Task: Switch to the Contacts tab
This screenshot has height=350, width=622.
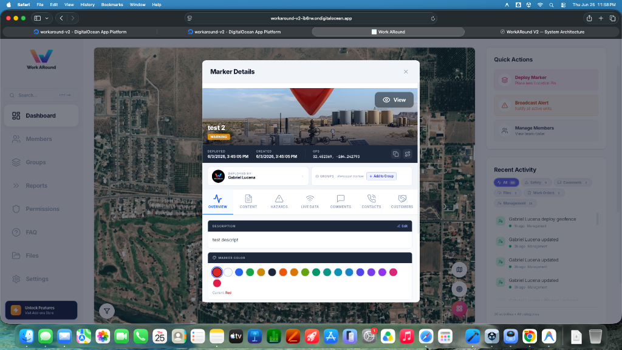Action: point(371,202)
